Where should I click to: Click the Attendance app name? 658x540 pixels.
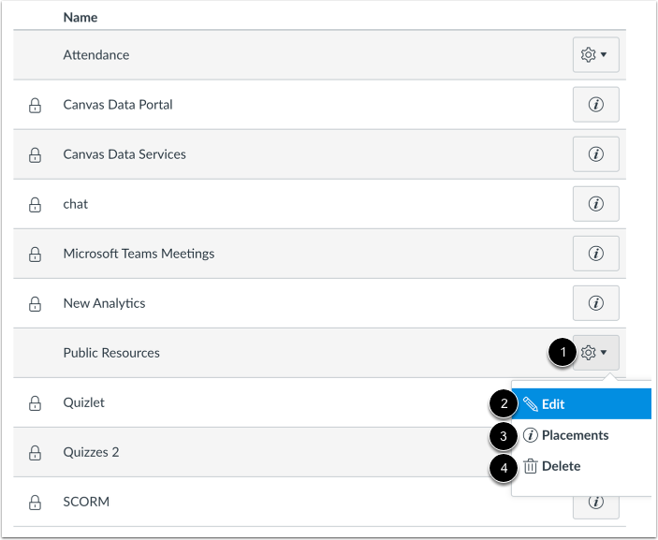click(x=96, y=55)
